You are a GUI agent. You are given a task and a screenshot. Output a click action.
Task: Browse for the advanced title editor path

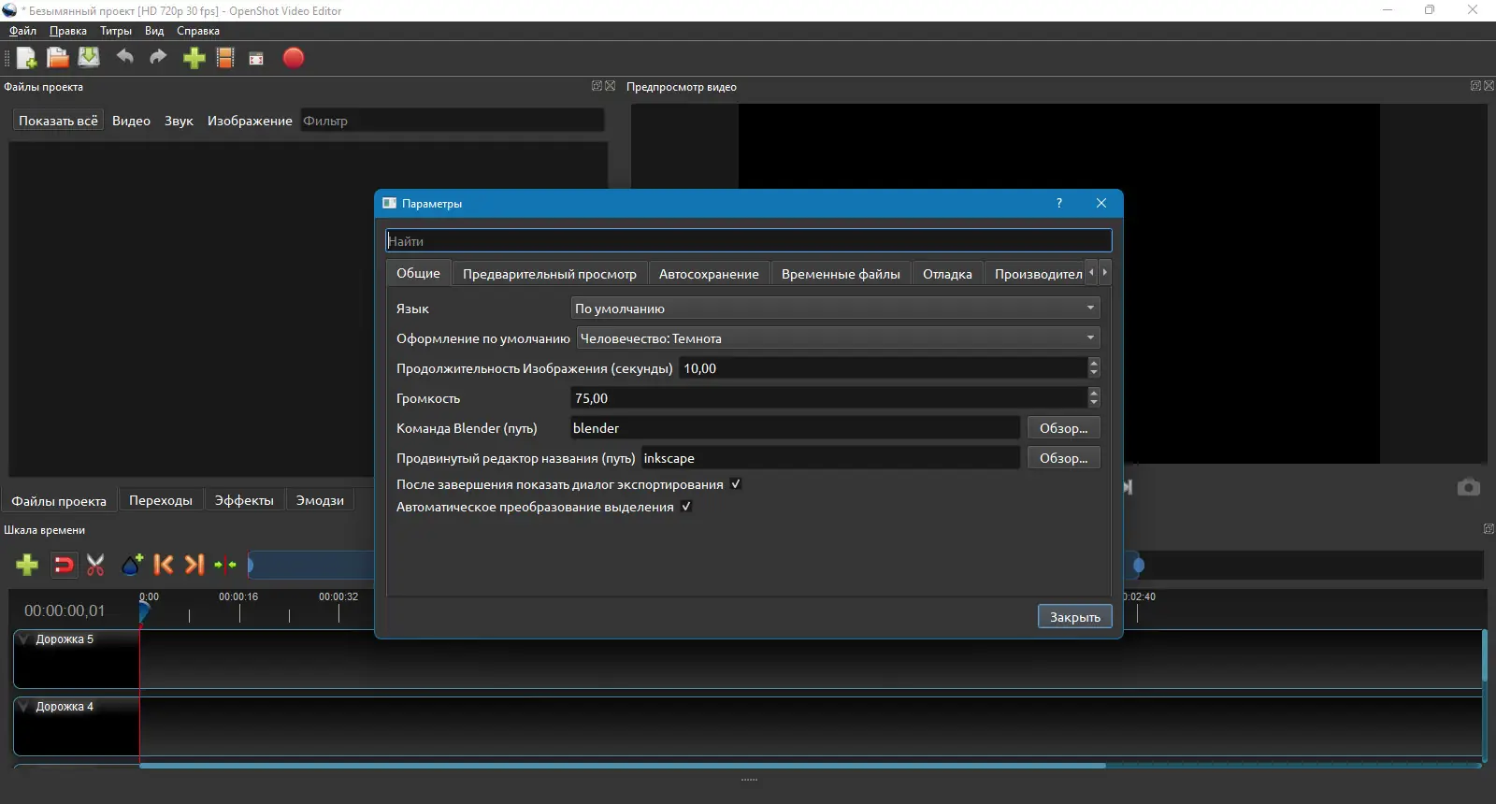pos(1063,458)
